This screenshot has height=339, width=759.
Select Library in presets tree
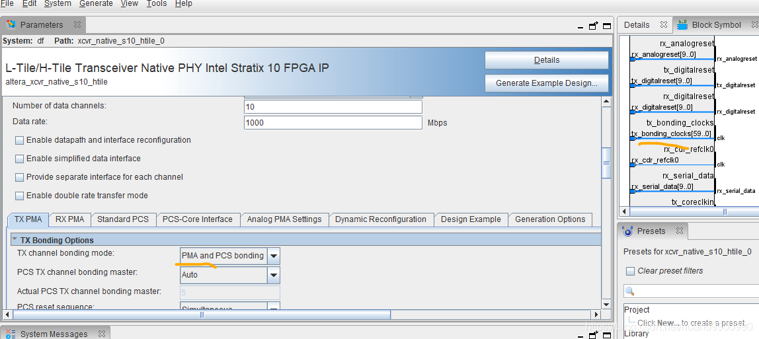point(637,334)
